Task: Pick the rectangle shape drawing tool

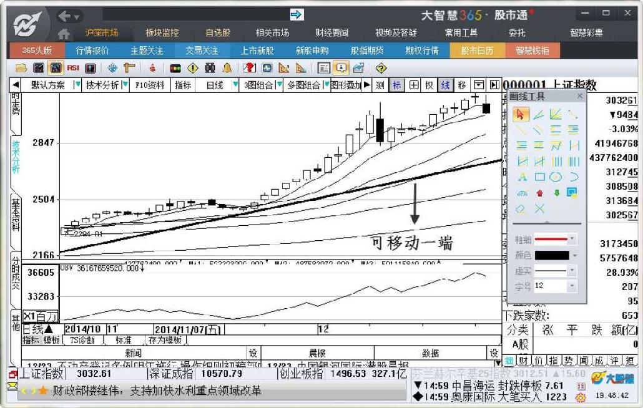Action: click(539, 177)
